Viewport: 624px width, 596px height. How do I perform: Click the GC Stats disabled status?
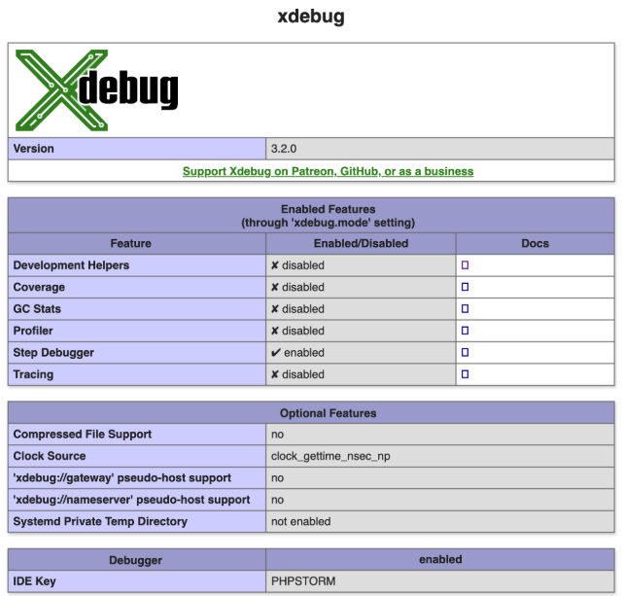click(297, 309)
